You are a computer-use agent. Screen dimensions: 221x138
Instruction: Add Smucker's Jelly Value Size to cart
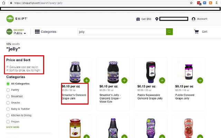(124, 80)
